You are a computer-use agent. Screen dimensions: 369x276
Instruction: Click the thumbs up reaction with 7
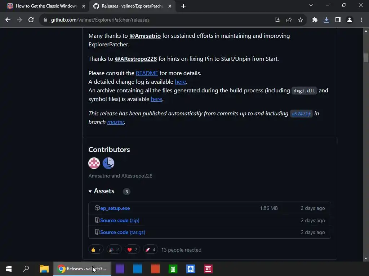pos(96,250)
